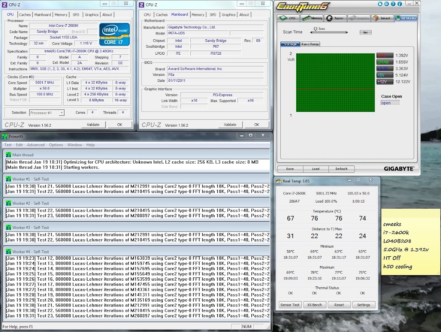Click the EasyTune6 logo
This screenshot has width=441, height=332.
303,7
